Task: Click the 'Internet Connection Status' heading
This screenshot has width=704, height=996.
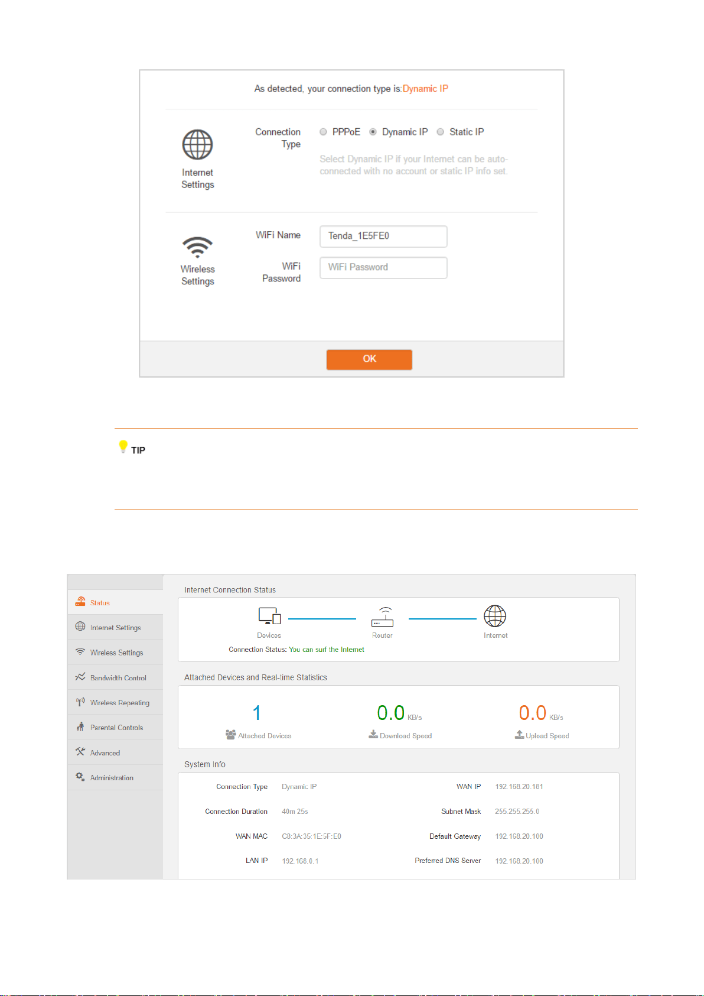Action: [x=230, y=590]
